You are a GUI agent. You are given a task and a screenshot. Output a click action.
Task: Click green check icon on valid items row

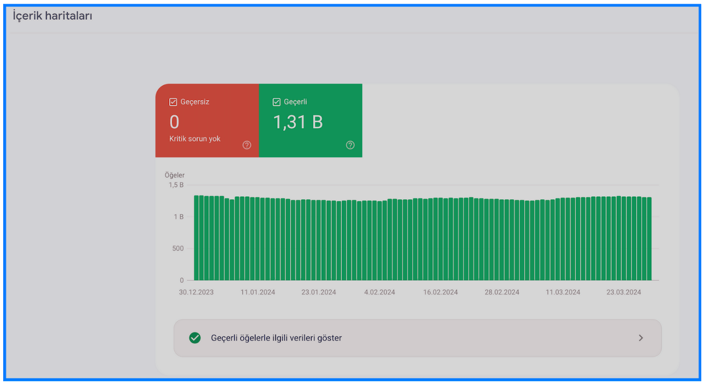click(195, 338)
